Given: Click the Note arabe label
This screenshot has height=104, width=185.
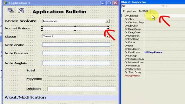Looking at the screenshot, I should pos(15,45).
